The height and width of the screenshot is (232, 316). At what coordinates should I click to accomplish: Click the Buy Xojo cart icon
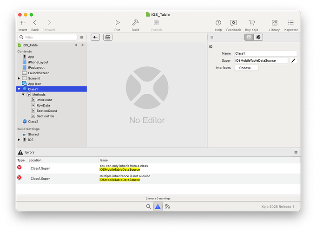251,23
